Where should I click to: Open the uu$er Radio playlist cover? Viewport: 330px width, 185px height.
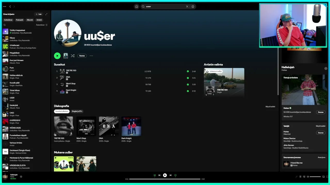point(64,164)
